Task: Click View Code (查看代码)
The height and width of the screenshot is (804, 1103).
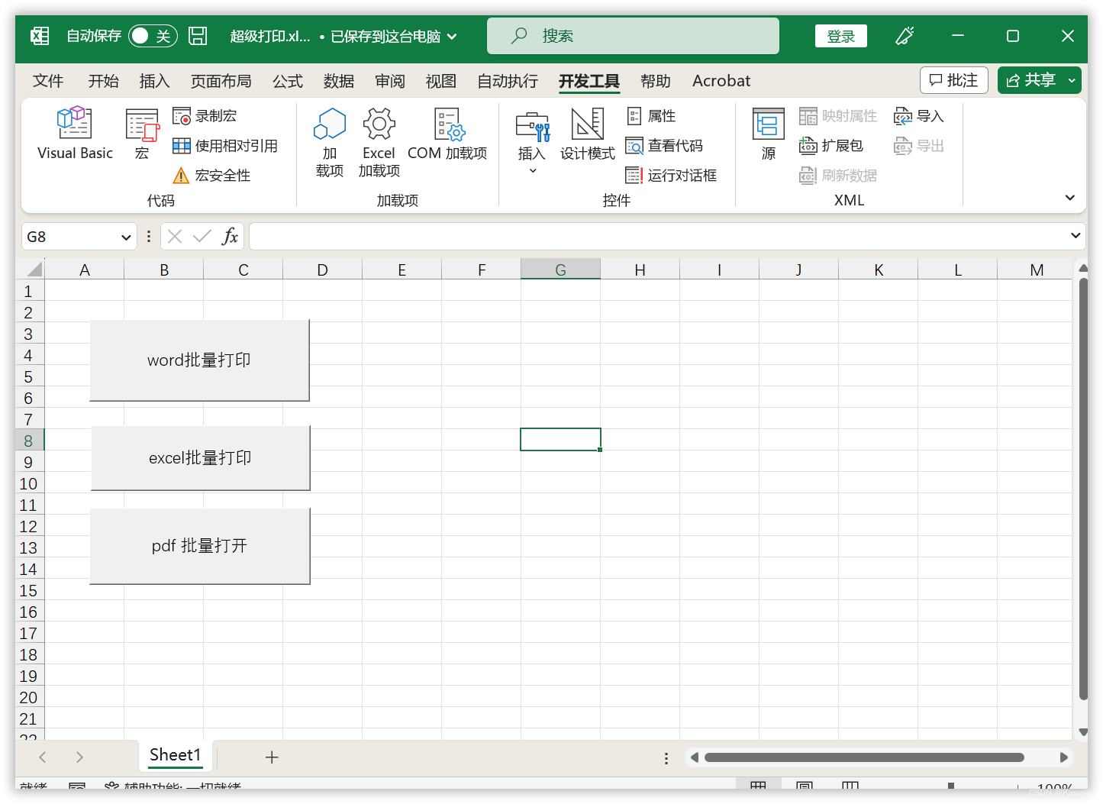Action: point(664,146)
